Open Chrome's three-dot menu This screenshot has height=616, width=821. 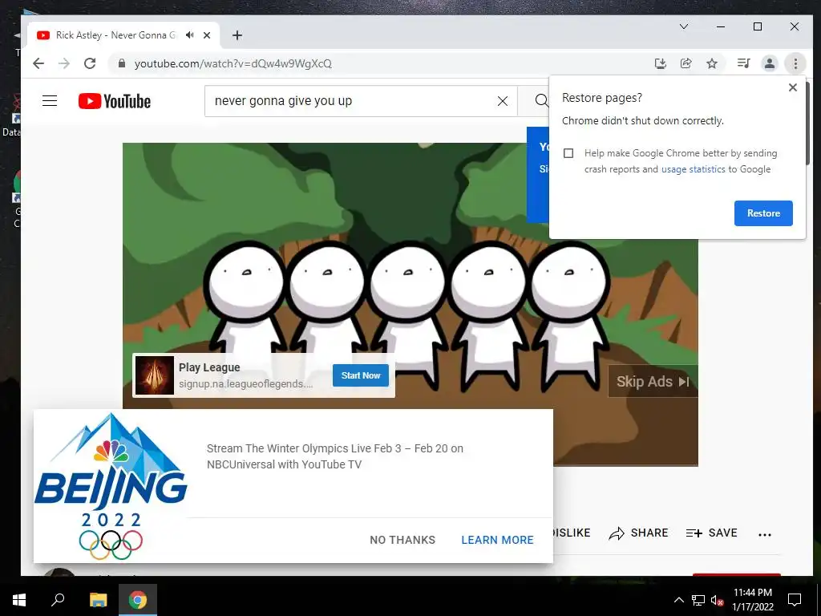tap(795, 63)
